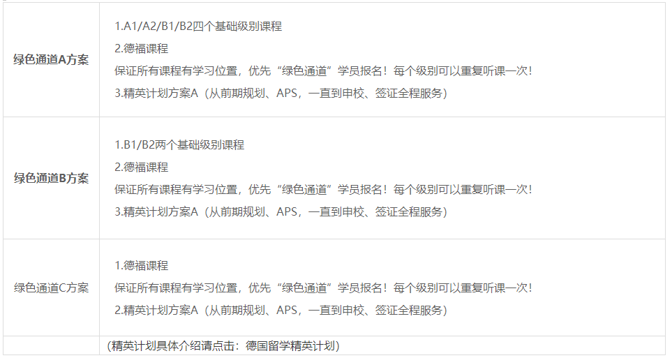This screenshot has height=358, width=672.
Task: Click 1.德福课程 in the C方案 row
Action: (142, 266)
